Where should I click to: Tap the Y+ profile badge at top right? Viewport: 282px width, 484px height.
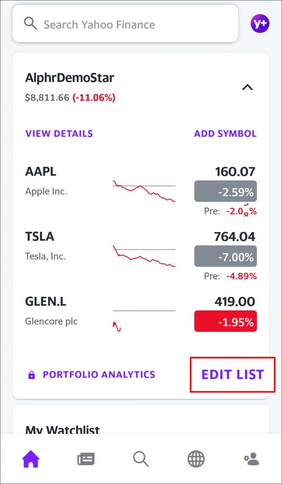[x=259, y=23]
